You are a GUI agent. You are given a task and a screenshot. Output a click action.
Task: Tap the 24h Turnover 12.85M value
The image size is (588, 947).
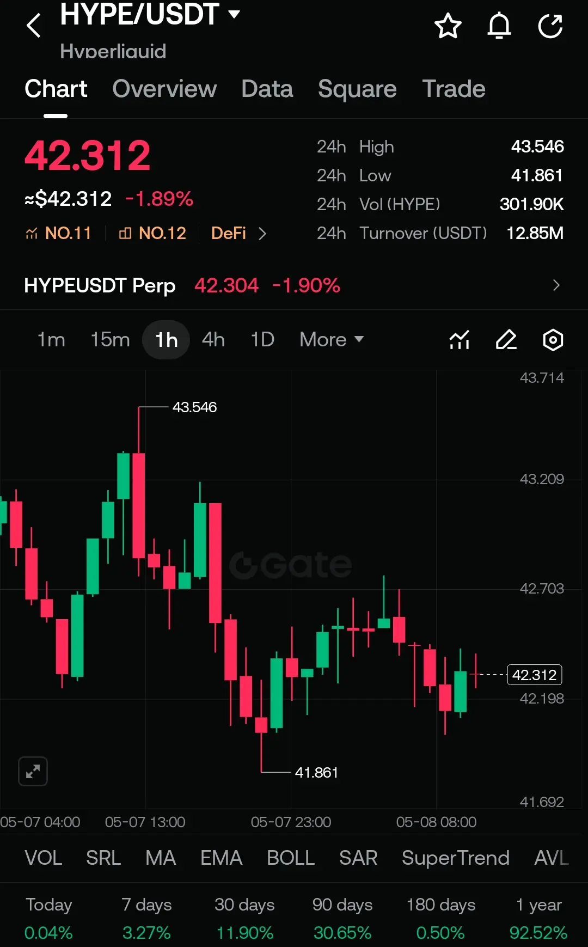tap(535, 233)
